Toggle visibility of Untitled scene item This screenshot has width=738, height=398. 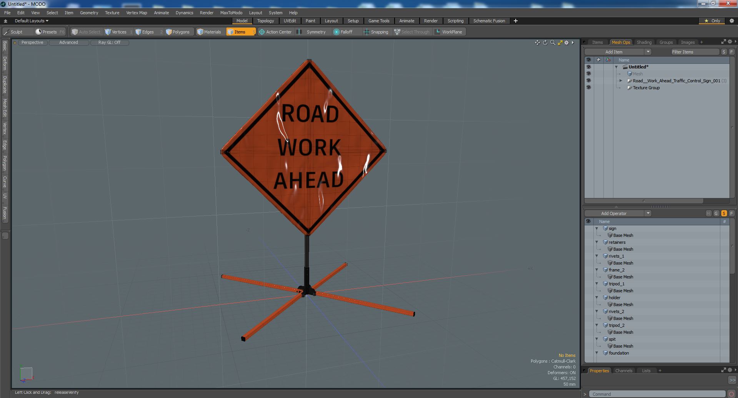[x=588, y=67]
